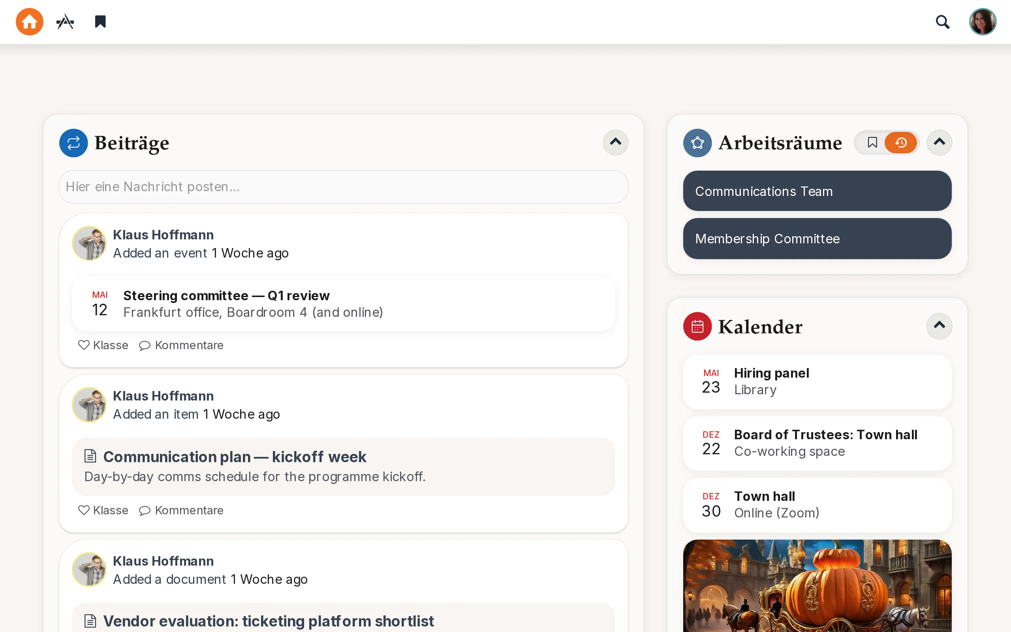This screenshot has width=1011, height=632.
Task: Open the user profile avatar menu
Action: 983,22
